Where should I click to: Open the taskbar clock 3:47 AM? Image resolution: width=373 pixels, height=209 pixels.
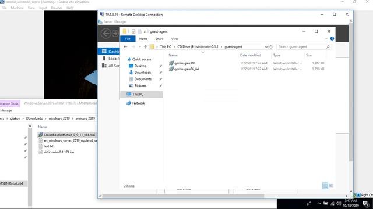[351, 203]
